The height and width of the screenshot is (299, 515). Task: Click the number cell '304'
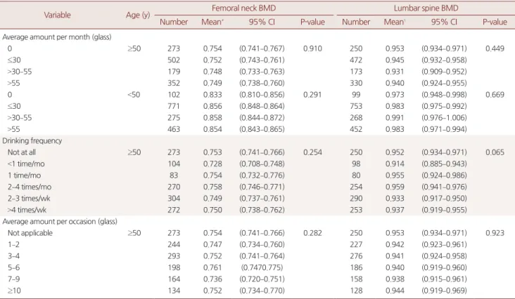(174, 199)
